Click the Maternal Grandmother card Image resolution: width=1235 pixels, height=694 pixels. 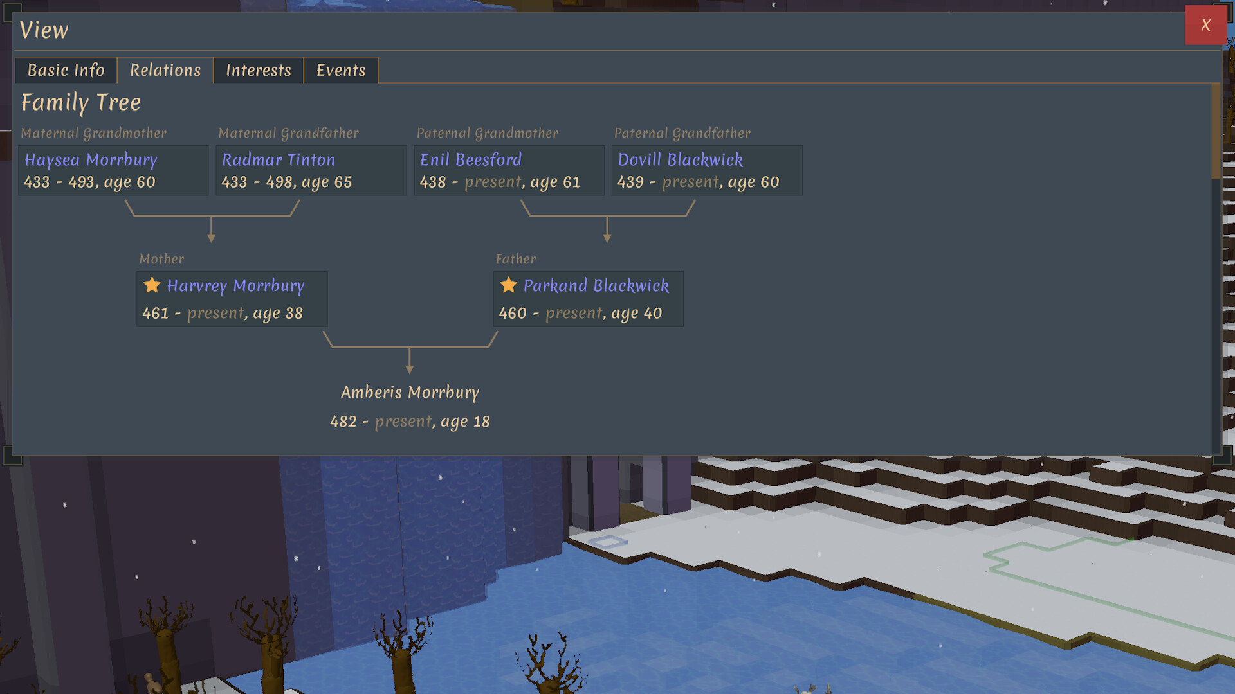113,170
